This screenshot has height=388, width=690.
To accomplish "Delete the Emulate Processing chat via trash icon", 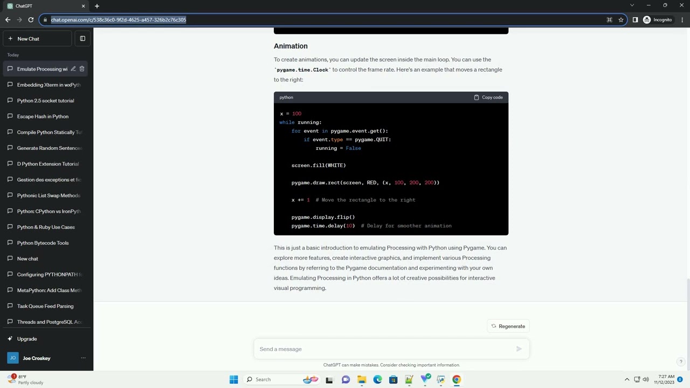I will pyautogui.click(x=82, y=69).
